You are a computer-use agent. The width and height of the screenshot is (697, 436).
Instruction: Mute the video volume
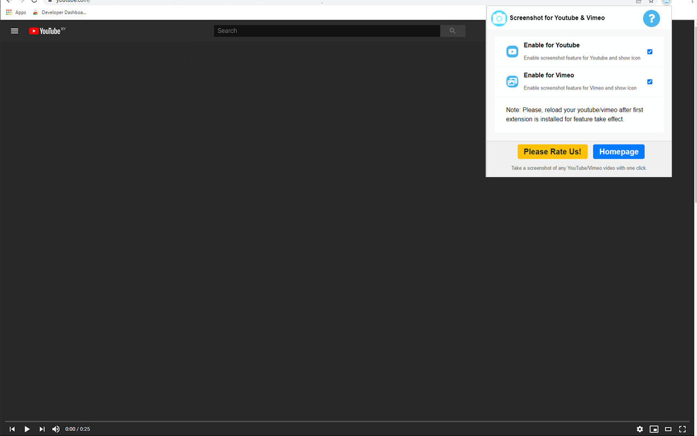pos(56,429)
